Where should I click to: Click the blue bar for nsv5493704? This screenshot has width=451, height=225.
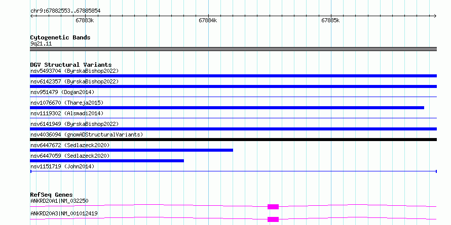[x=233, y=76]
